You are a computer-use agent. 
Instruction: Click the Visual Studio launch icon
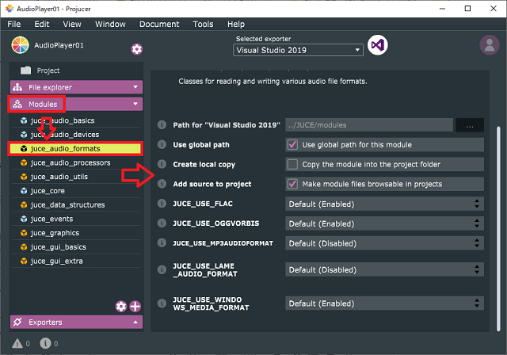[x=378, y=45]
